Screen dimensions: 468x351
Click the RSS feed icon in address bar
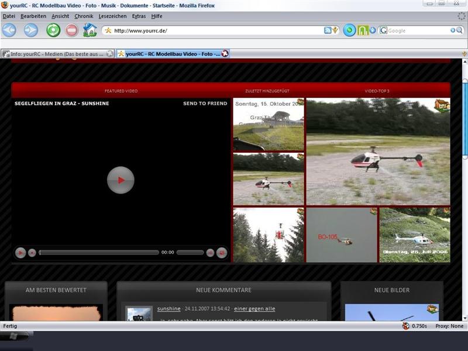point(328,30)
